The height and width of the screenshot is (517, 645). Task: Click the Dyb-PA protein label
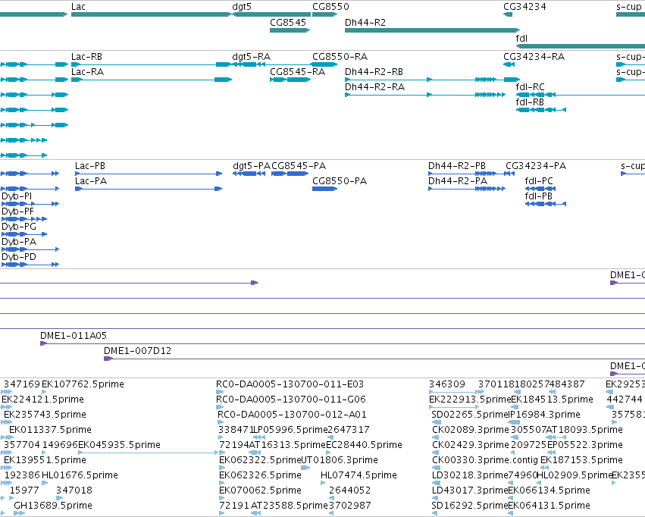pos(19,243)
